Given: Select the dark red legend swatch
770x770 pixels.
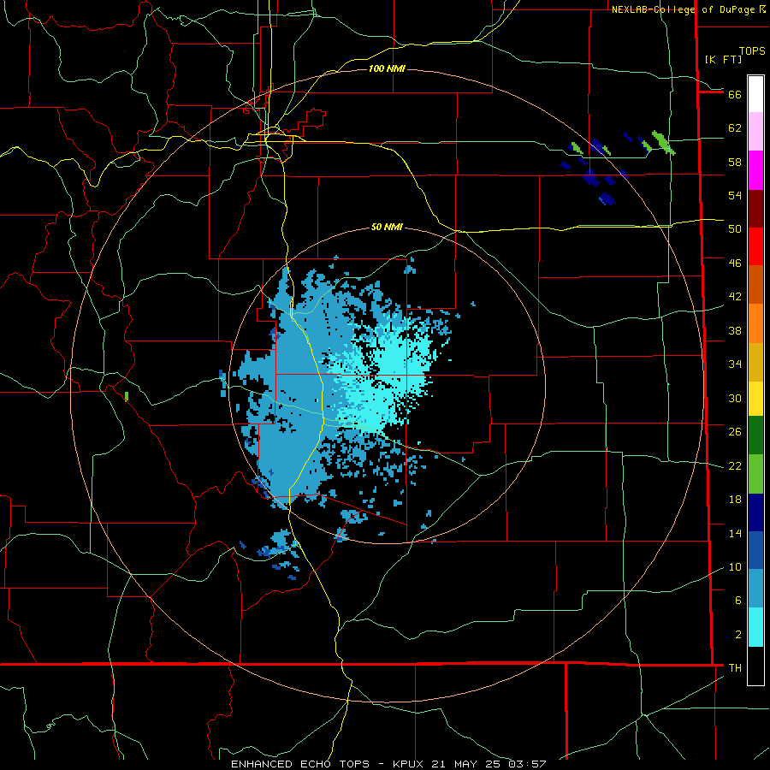Looking at the screenshot, I should [x=755, y=209].
